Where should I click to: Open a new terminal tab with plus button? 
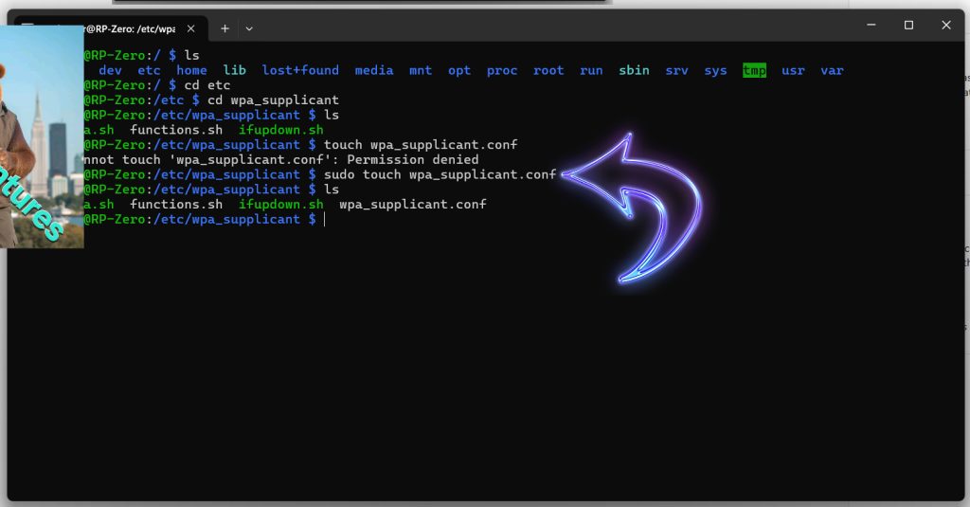pyautogui.click(x=225, y=28)
